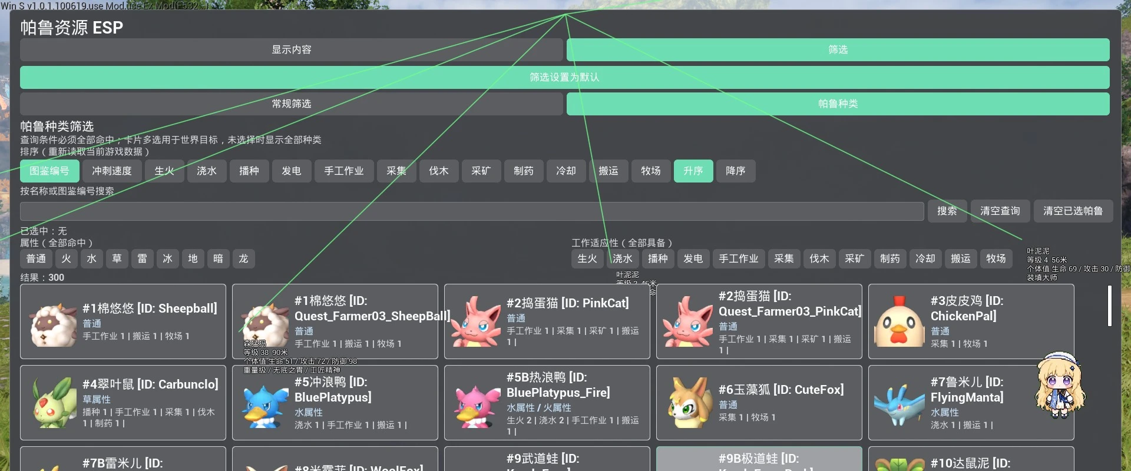Screen dimensions: 1131x471
Task: Sort by 牧场 in the sort row
Action: coord(651,171)
